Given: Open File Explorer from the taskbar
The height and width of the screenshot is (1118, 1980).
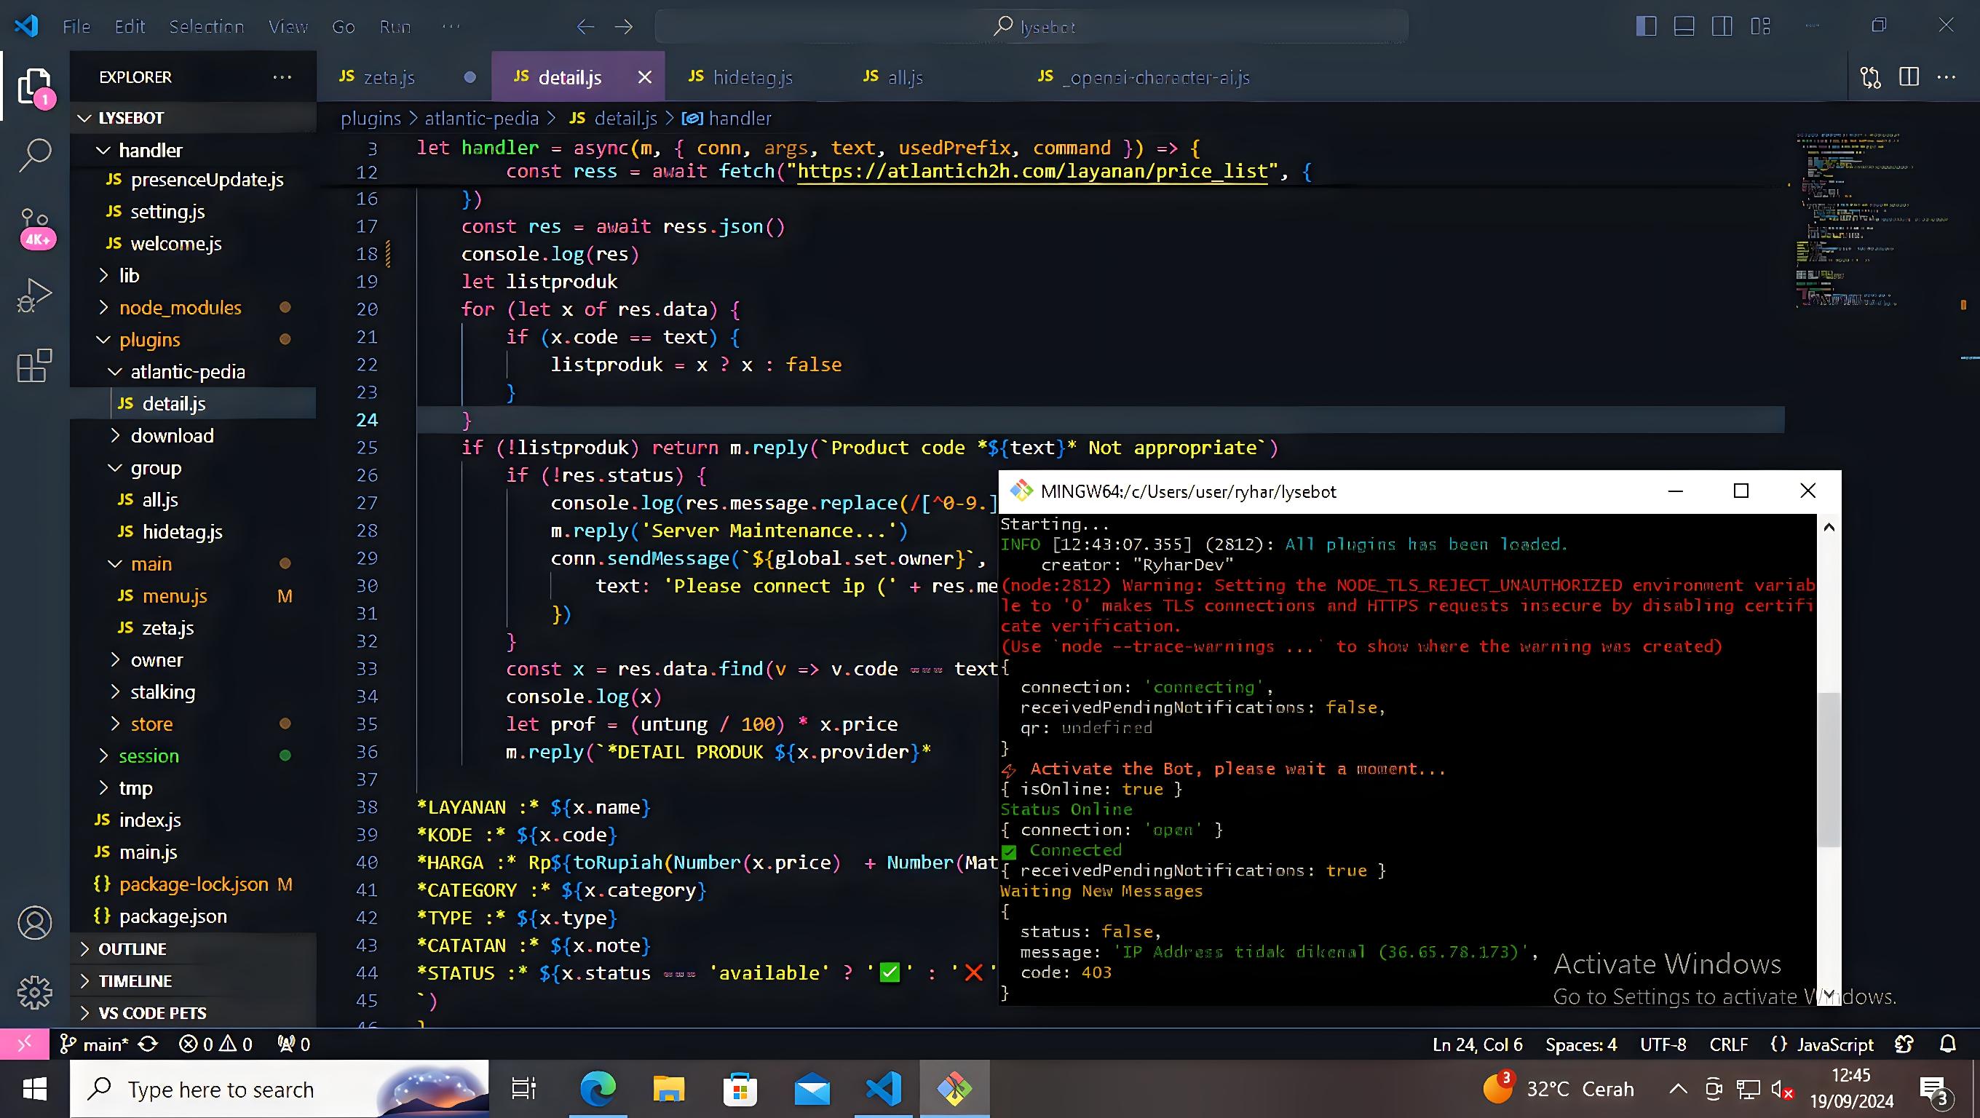Looking at the screenshot, I should [x=669, y=1089].
